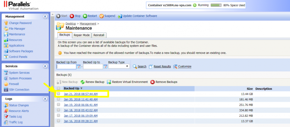Image resolution: width=290 pixels, height=127 pixels.
Task: Switch to the Reinstall tab
Action: (x=99, y=35)
